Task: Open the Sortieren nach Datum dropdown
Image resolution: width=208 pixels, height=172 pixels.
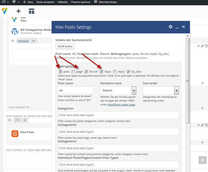Action: pyautogui.click(x=118, y=90)
